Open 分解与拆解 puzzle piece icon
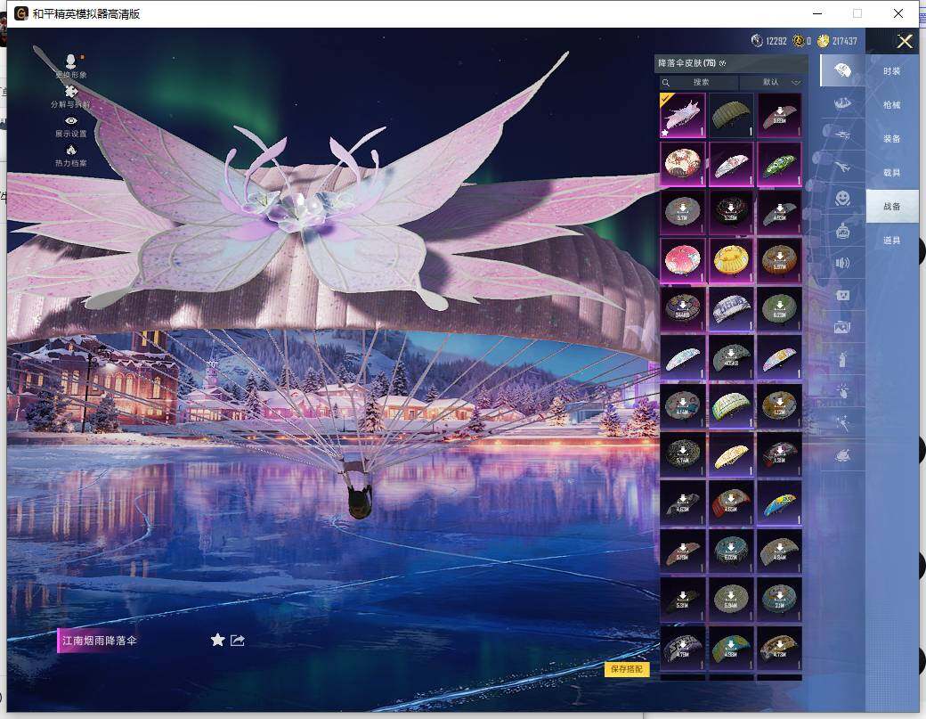Screen dimensions: 926x719 click(70, 91)
